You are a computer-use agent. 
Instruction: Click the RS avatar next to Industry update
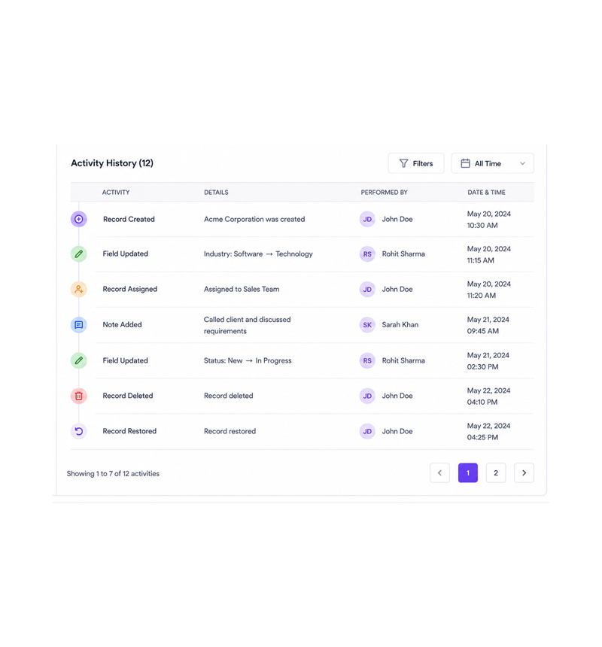367,254
